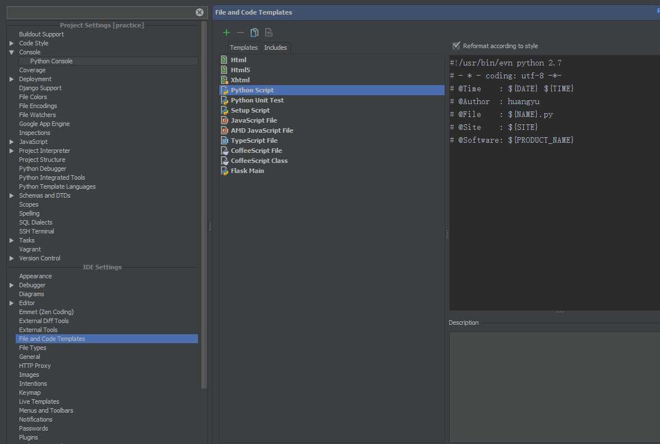Select the Setup Script template
This screenshot has height=444, width=660.
coord(250,110)
